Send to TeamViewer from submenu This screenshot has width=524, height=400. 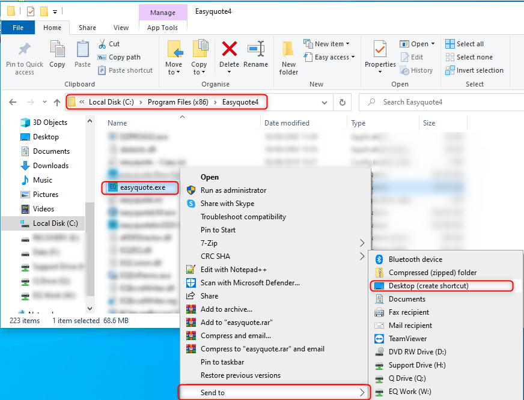point(407,339)
